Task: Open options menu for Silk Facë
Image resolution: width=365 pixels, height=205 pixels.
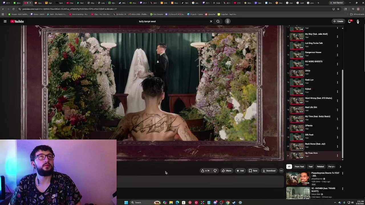Action: point(337,137)
